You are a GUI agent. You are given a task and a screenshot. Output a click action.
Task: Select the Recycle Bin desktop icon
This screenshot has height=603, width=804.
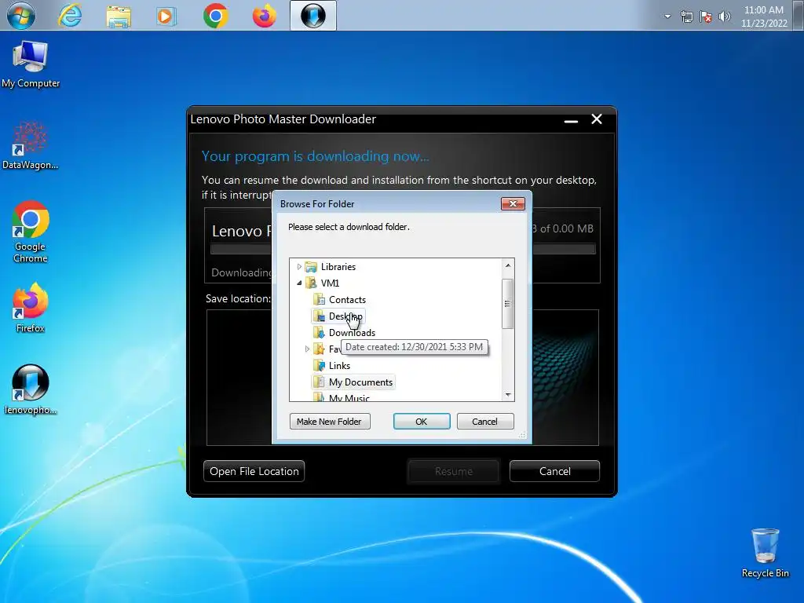click(765, 553)
